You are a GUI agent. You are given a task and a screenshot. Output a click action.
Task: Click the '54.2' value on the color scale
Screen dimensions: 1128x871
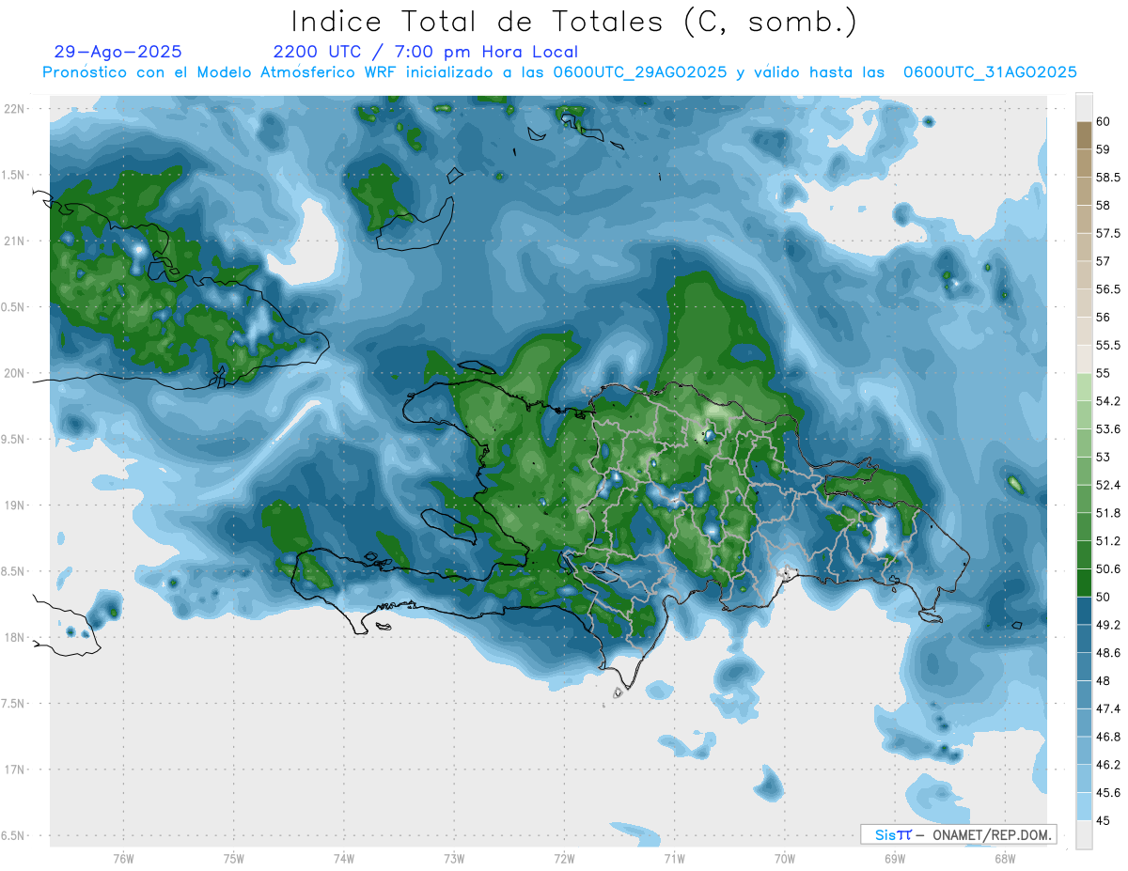[1106, 401]
